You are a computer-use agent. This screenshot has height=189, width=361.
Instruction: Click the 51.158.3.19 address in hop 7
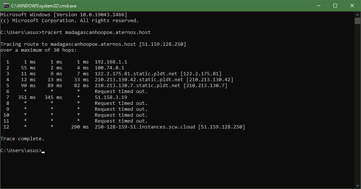tap(111, 97)
